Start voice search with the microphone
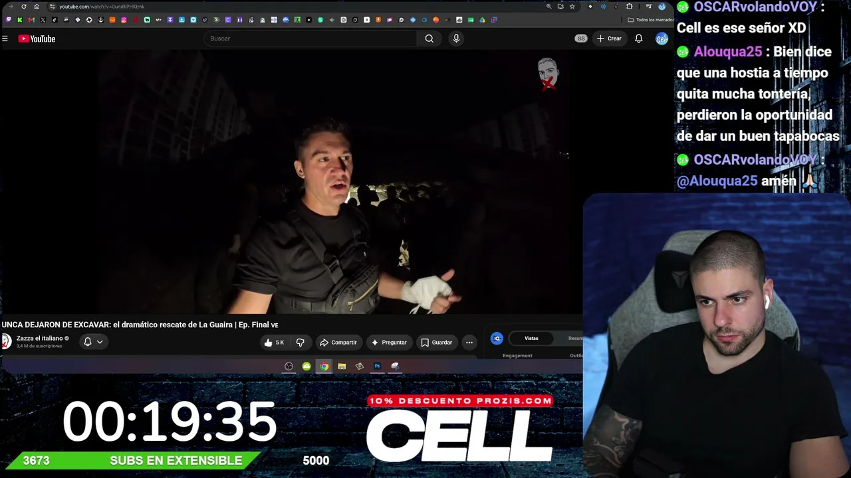The height and width of the screenshot is (478, 851). (x=456, y=39)
